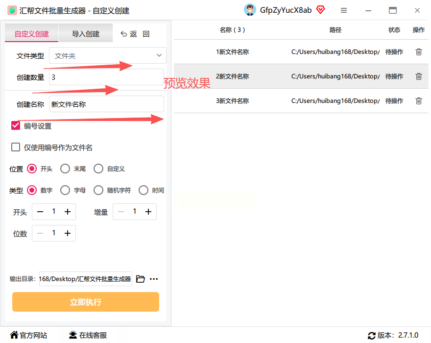Open the hamburger menu in title bar

tap(344, 10)
